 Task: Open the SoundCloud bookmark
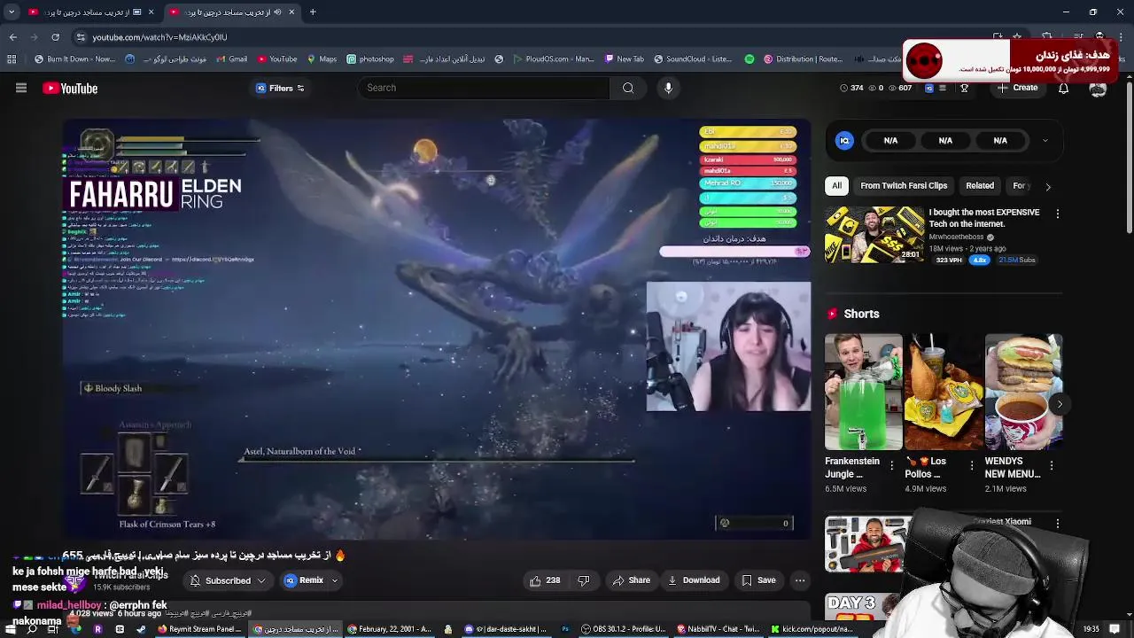click(x=693, y=59)
